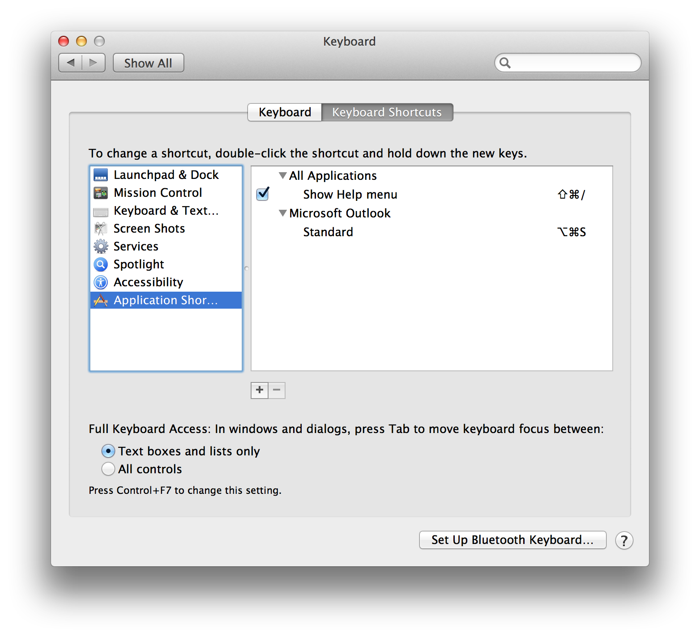Click the Application Shortcuts icon
This screenshot has height=637, width=700.
pyautogui.click(x=101, y=300)
